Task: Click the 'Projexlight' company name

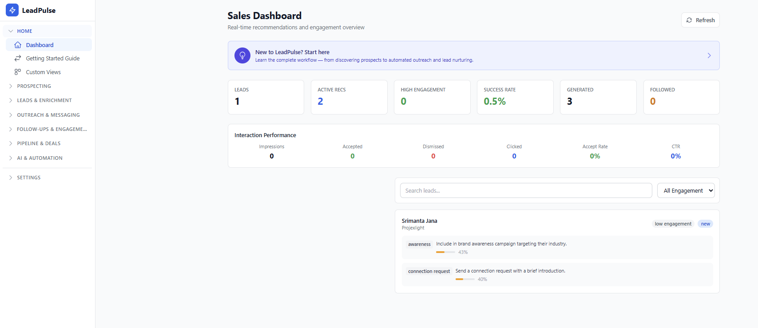Action: [413, 228]
